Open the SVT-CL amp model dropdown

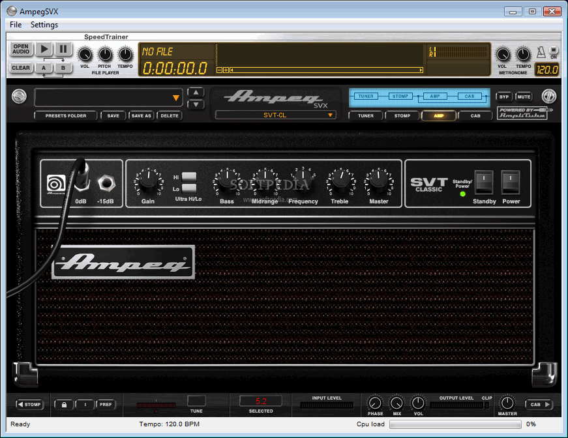point(275,115)
